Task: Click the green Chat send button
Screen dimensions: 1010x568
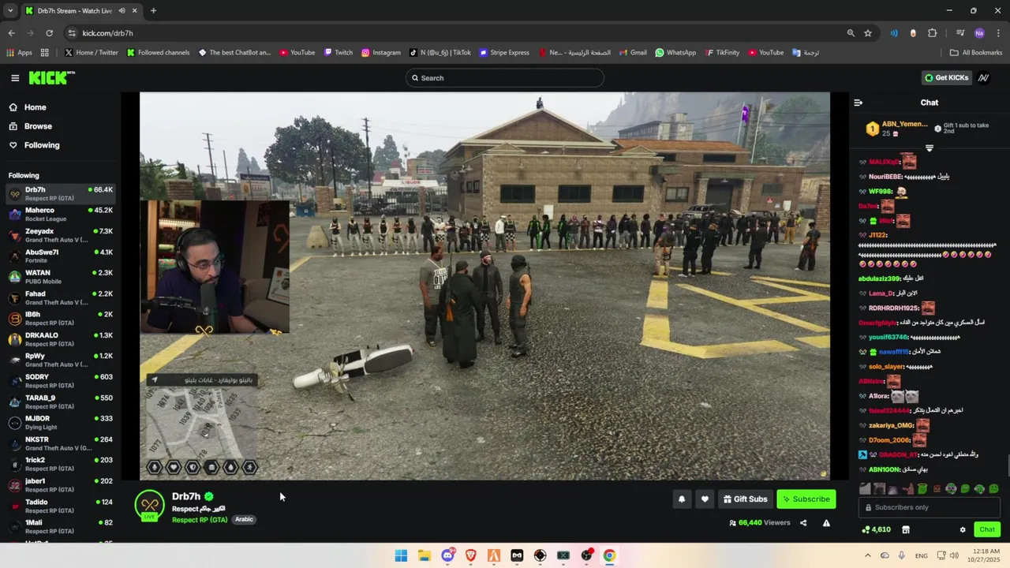Action: click(x=986, y=530)
